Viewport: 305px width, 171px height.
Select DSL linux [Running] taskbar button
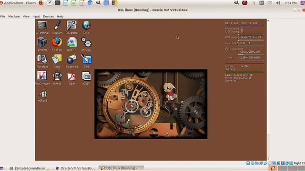(122, 168)
